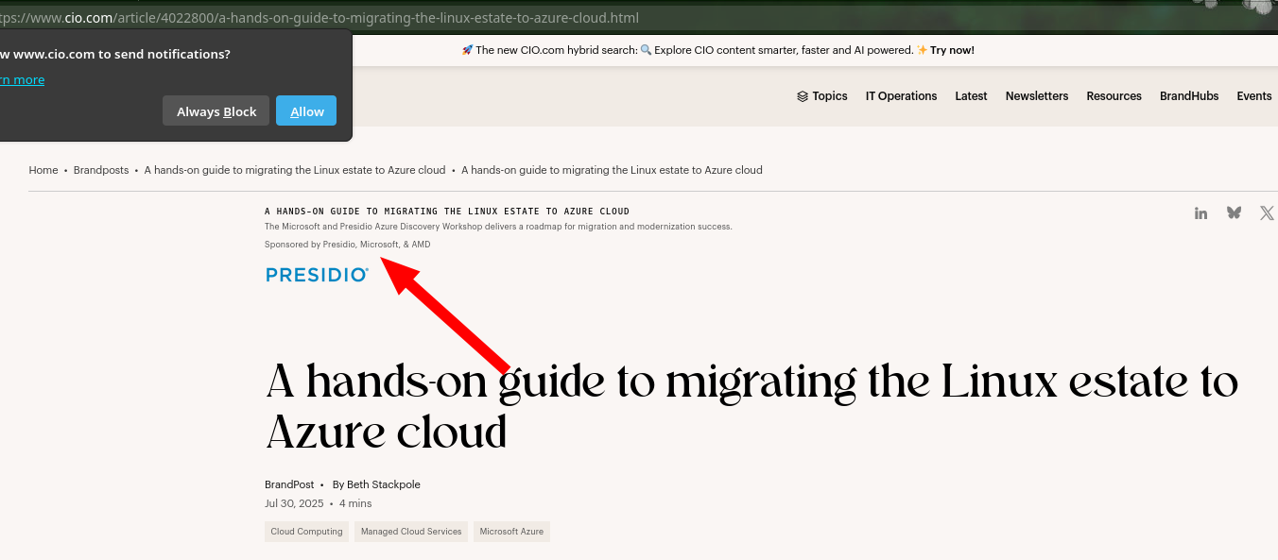
Task: Select the Microsoft Azure tag
Action: pos(511,532)
